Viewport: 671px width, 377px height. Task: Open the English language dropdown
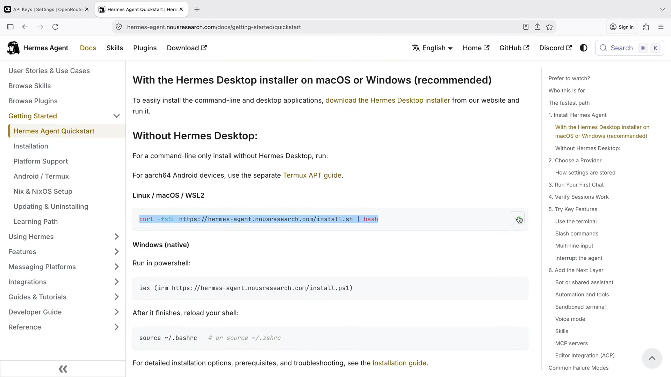432,48
